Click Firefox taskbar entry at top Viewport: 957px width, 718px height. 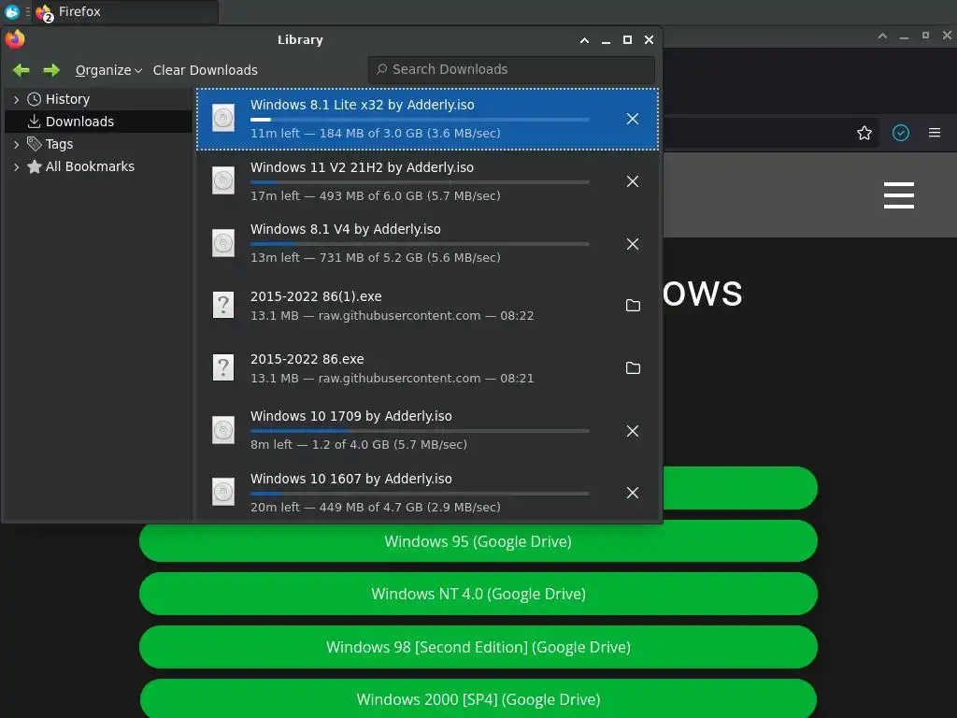pos(125,11)
